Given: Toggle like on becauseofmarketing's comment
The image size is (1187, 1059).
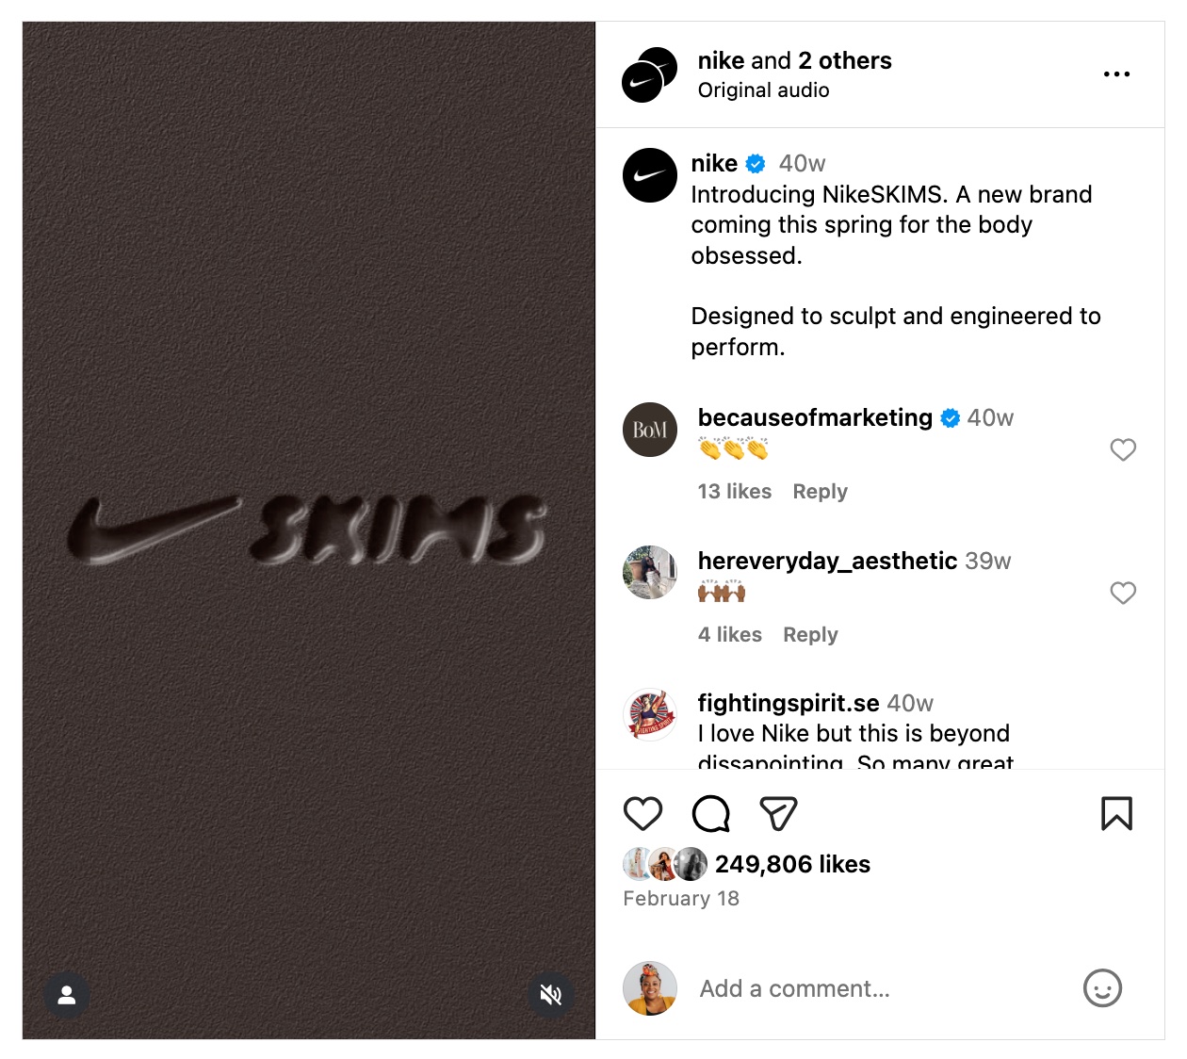Looking at the screenshot, I should [1123, 450].
